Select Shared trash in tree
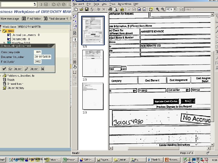This screenshot has height=163, width=218. [15, 84]
